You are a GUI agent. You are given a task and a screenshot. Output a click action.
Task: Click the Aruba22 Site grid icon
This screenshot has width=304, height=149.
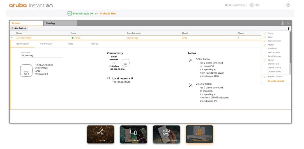pos(226,5)
